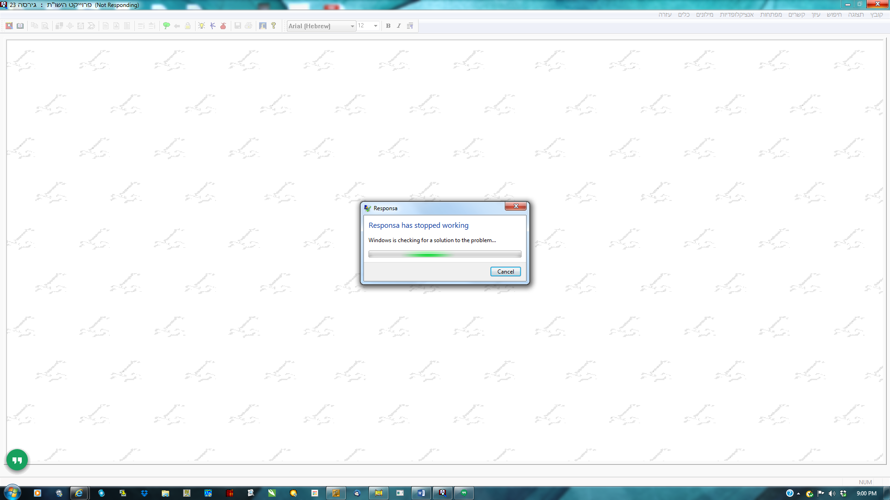The width and height of the screenshot is (890, 500).
Task: Click the search book toolbar icon
Action: [x=9, y=26]
